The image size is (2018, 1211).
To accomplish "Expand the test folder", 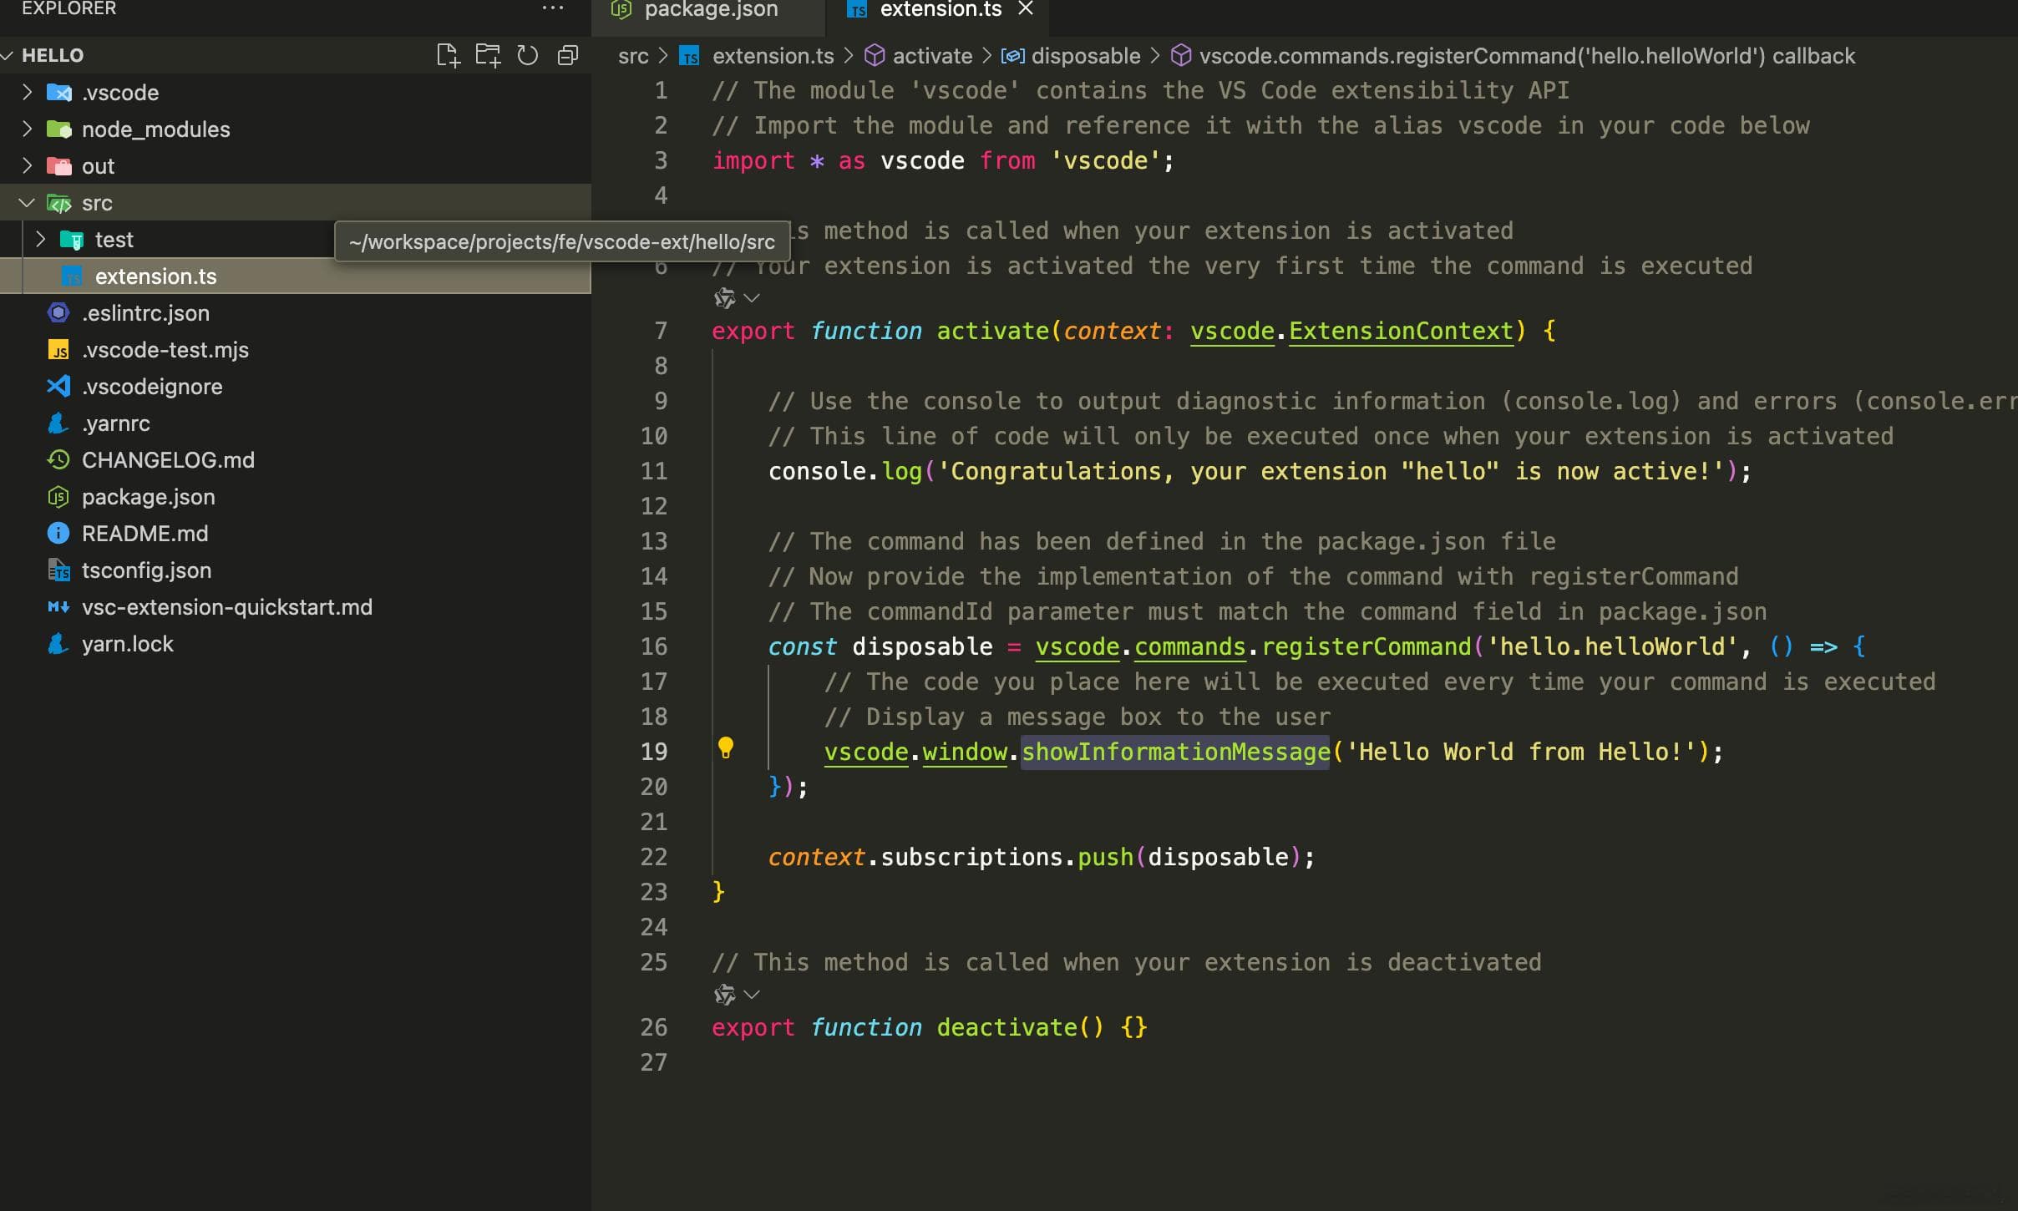I will 41,240.
